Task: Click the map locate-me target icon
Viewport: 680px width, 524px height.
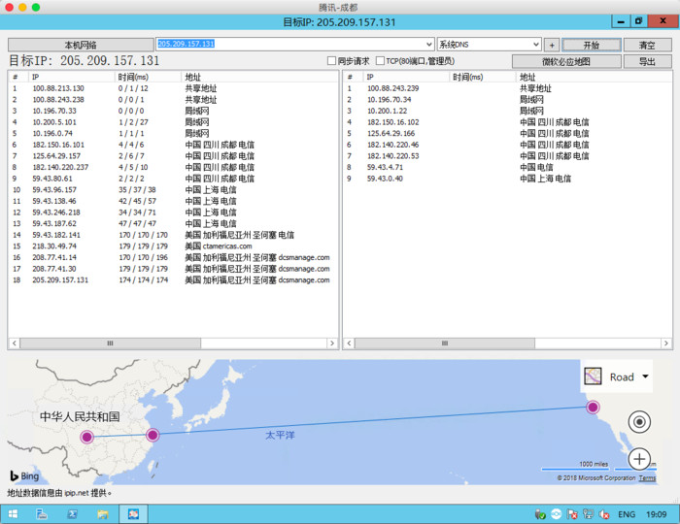Action: point(639,422)
